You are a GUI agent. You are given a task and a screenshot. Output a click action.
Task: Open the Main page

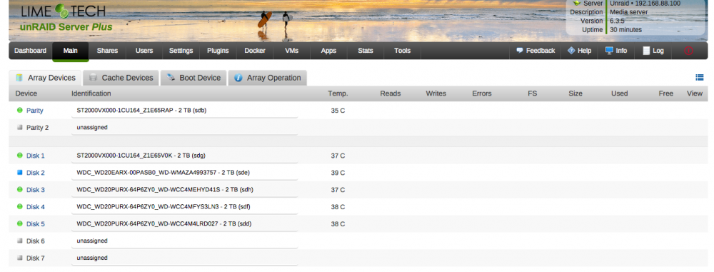point(70,51)
